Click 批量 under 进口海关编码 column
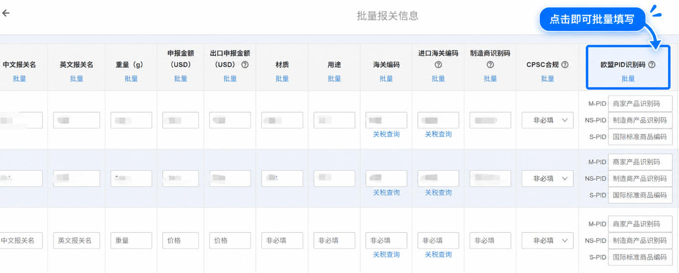679x273 pixels. coord(438,78)
